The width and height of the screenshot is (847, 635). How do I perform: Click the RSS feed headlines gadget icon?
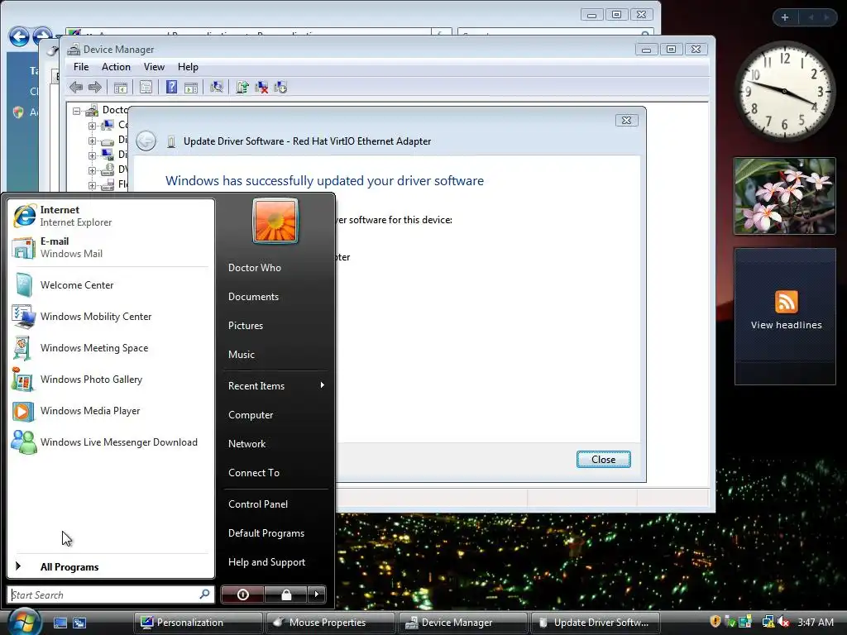[786, 302]
